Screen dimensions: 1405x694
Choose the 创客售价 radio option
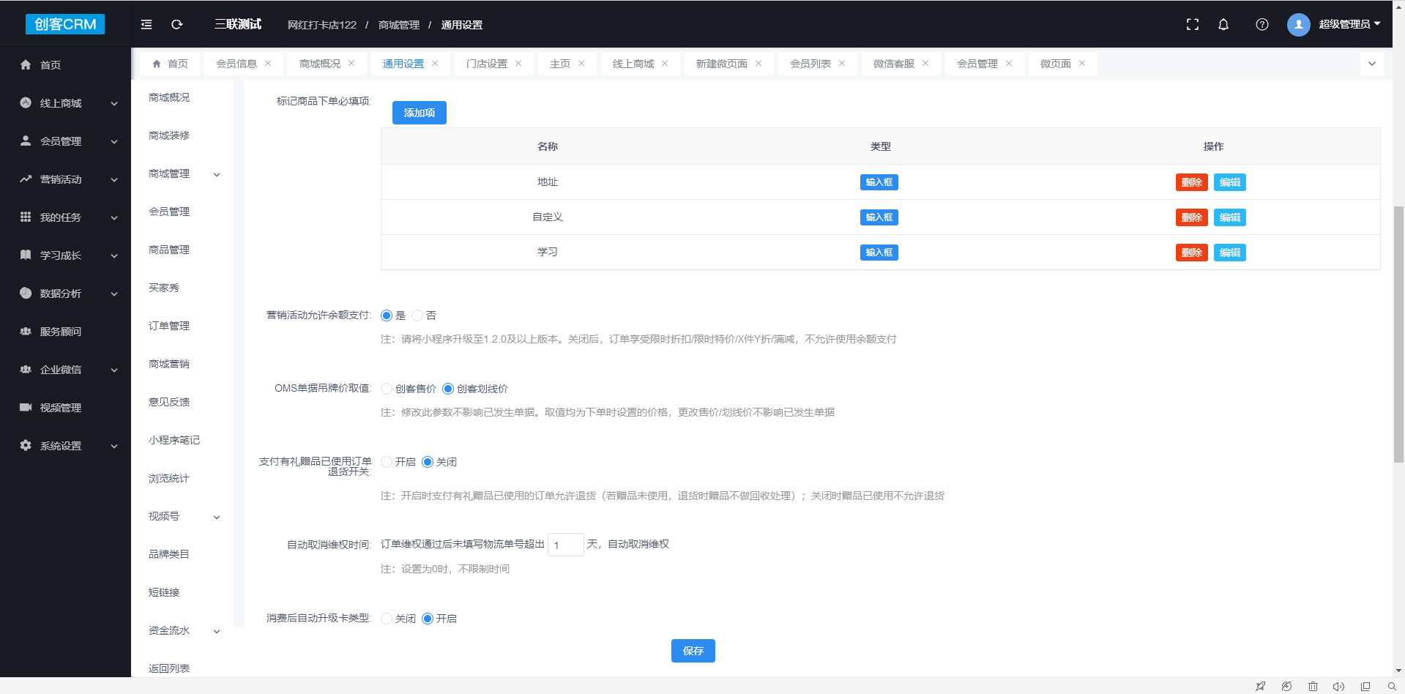[x=387, y=389]
